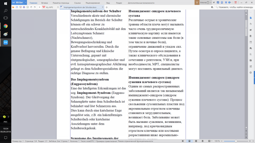Open the Рецензирование ribbon tab
This screenshot has width=255, height=143.
[92, 3]
